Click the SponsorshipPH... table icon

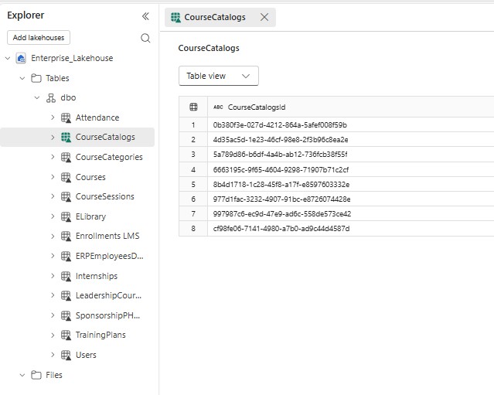pos(66,315)
